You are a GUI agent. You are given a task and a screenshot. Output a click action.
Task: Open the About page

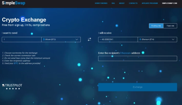pyautogui.click(x=122, y=3)
